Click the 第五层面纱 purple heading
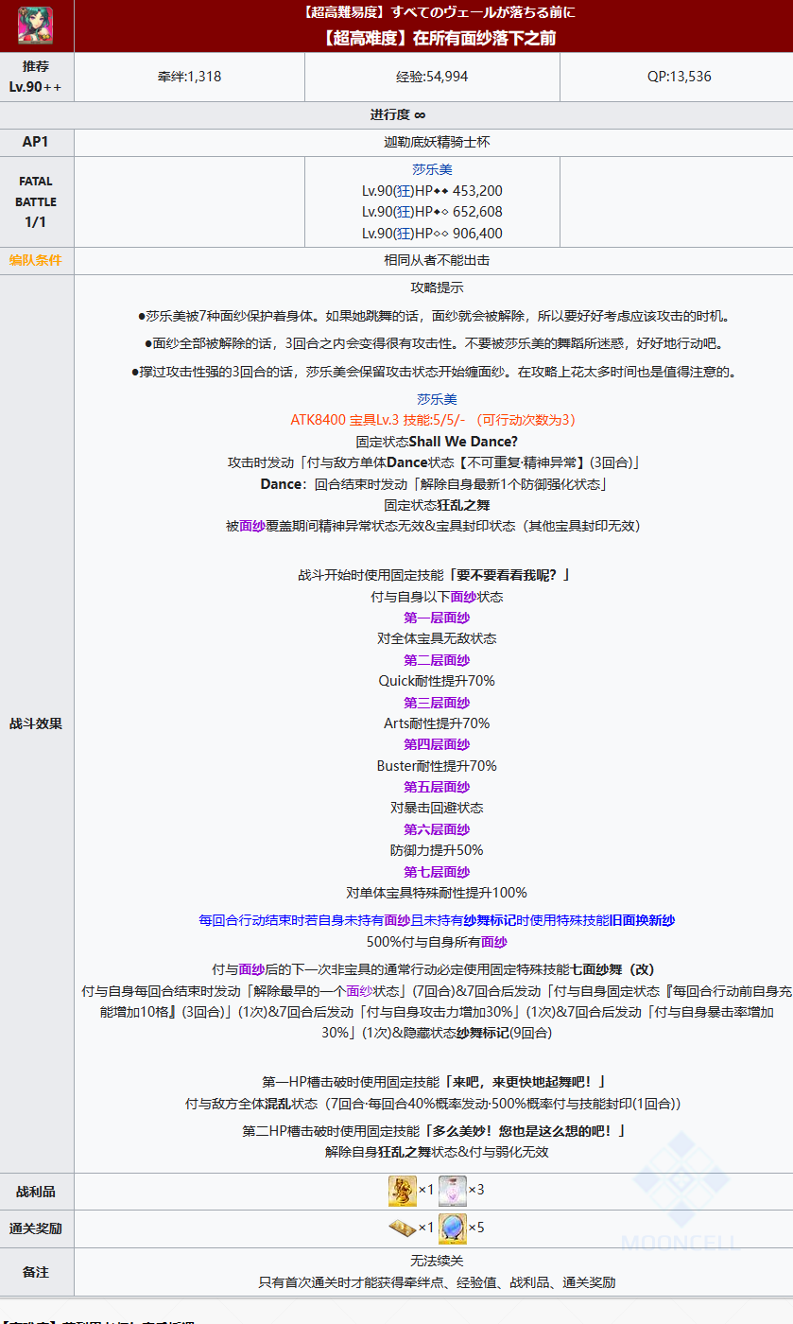This screenshot has height=1324, width=793. 437,787
